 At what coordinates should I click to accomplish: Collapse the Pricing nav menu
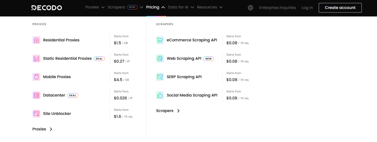click(156, 7)
